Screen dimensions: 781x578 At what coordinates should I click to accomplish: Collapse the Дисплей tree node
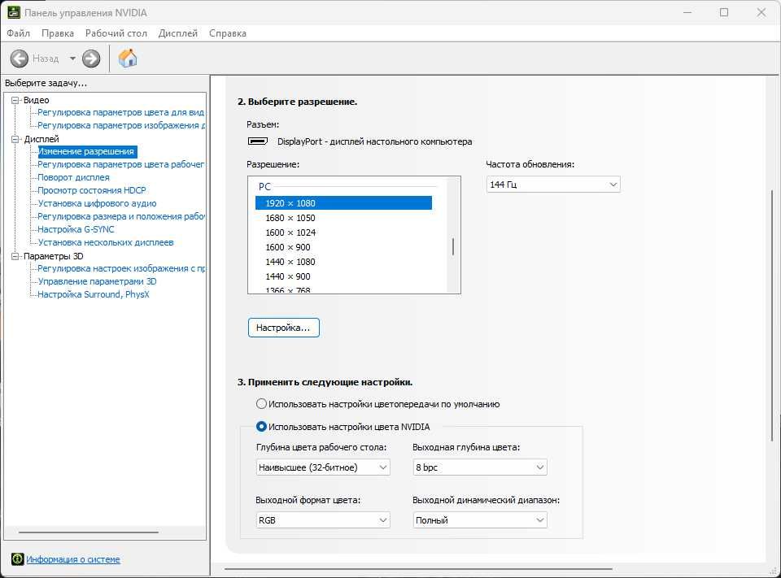tap(15, 139)
